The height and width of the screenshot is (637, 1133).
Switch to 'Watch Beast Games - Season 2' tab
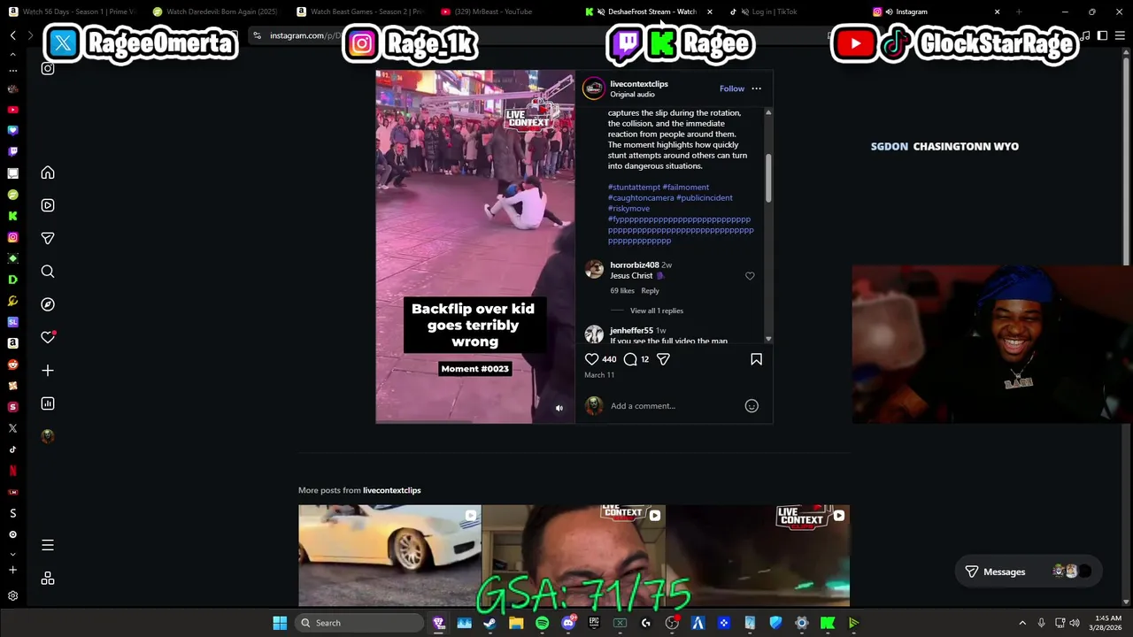point(358,12)
